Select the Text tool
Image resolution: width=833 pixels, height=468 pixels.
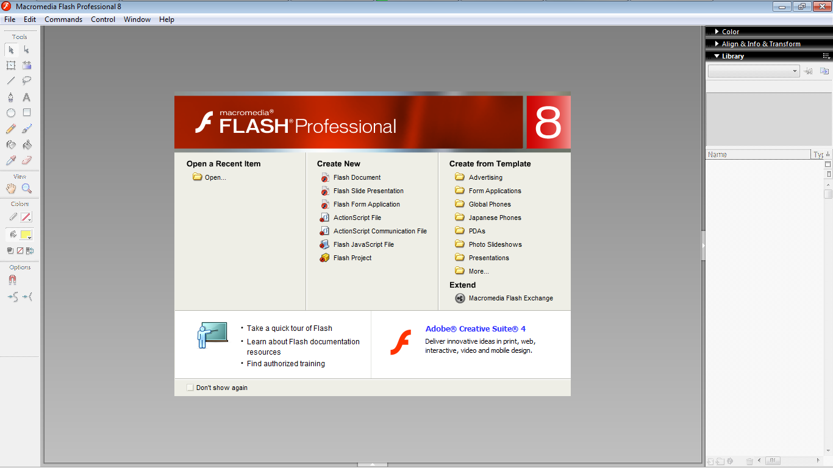coord(27,97)
